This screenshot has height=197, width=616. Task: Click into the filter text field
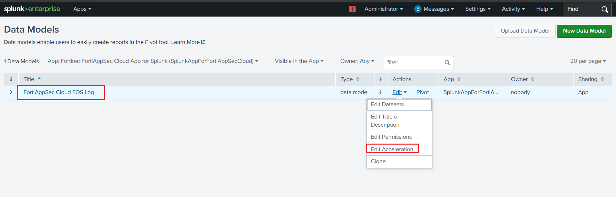point(413,63)
